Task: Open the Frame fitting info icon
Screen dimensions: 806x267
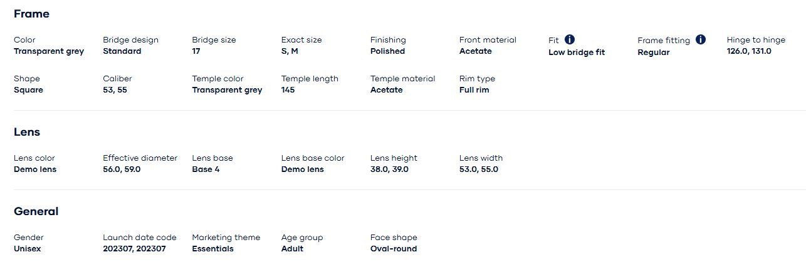Action: pos(701,39)
